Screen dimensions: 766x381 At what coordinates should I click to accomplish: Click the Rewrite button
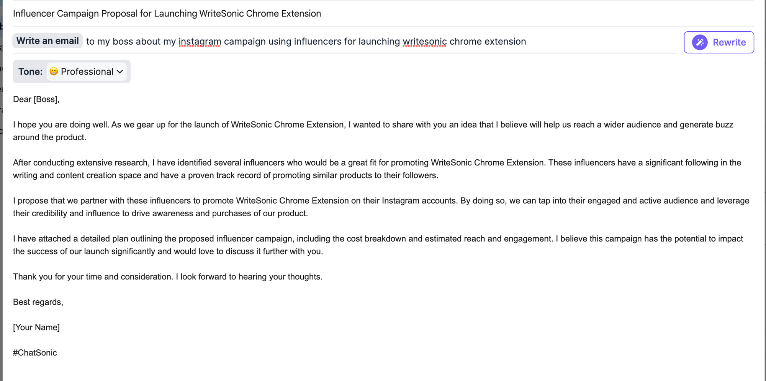(x=719, y=42)
